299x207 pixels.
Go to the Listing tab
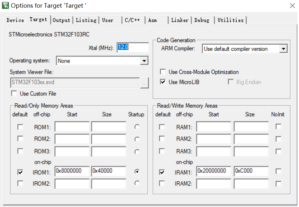tap(86, 20)
